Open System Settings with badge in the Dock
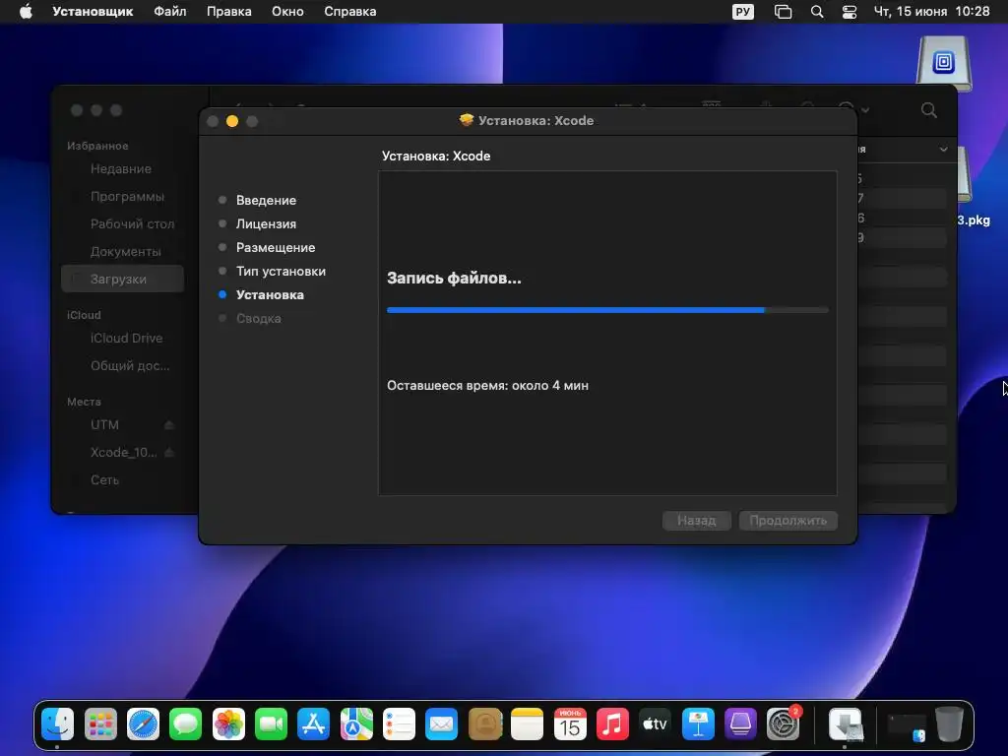The height and width of the screenshot is (756, 1008). click(x=783, y=724)
